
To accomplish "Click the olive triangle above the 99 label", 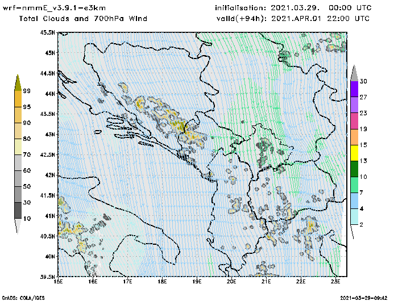I will [x=18, y=83].
